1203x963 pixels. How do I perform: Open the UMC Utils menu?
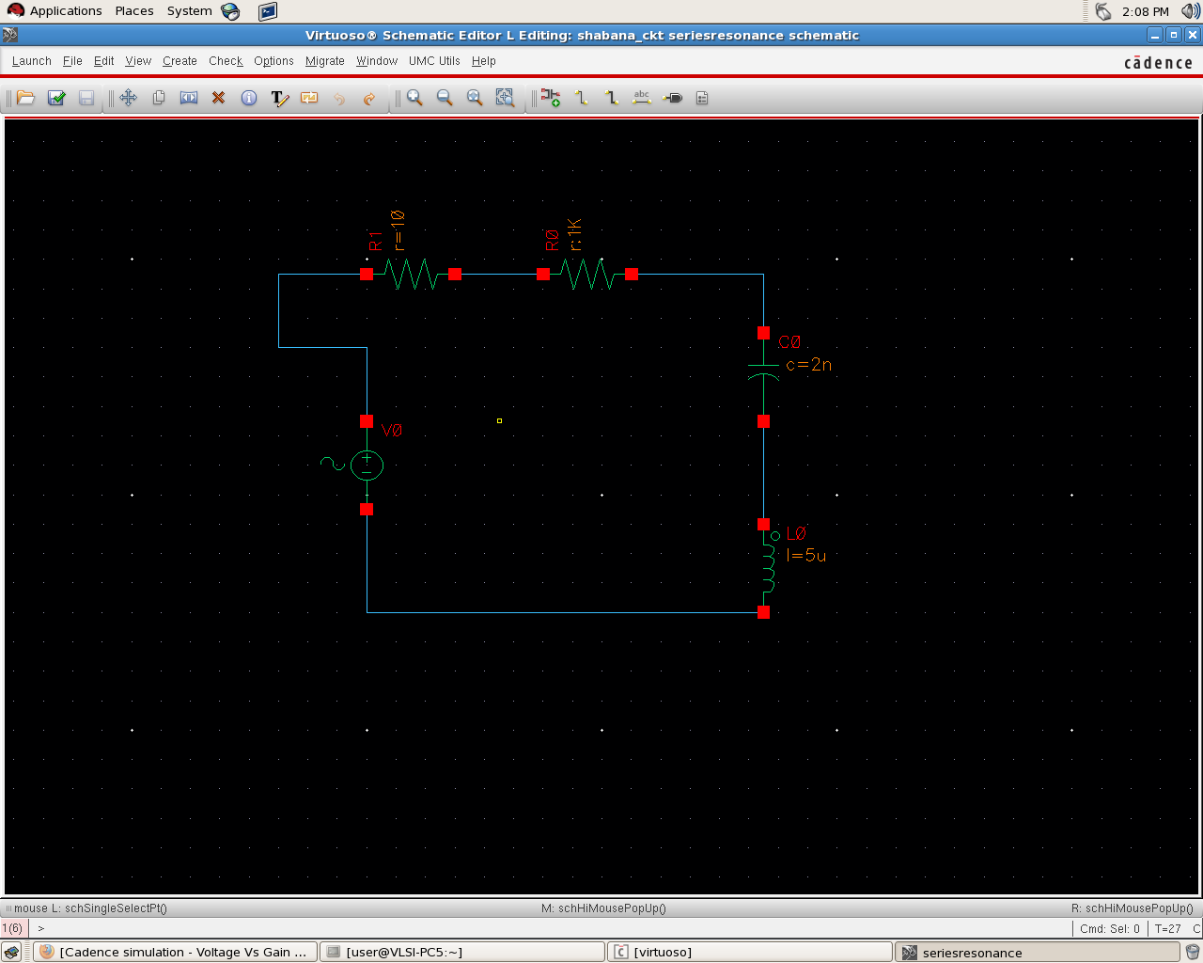coord(434,61)
